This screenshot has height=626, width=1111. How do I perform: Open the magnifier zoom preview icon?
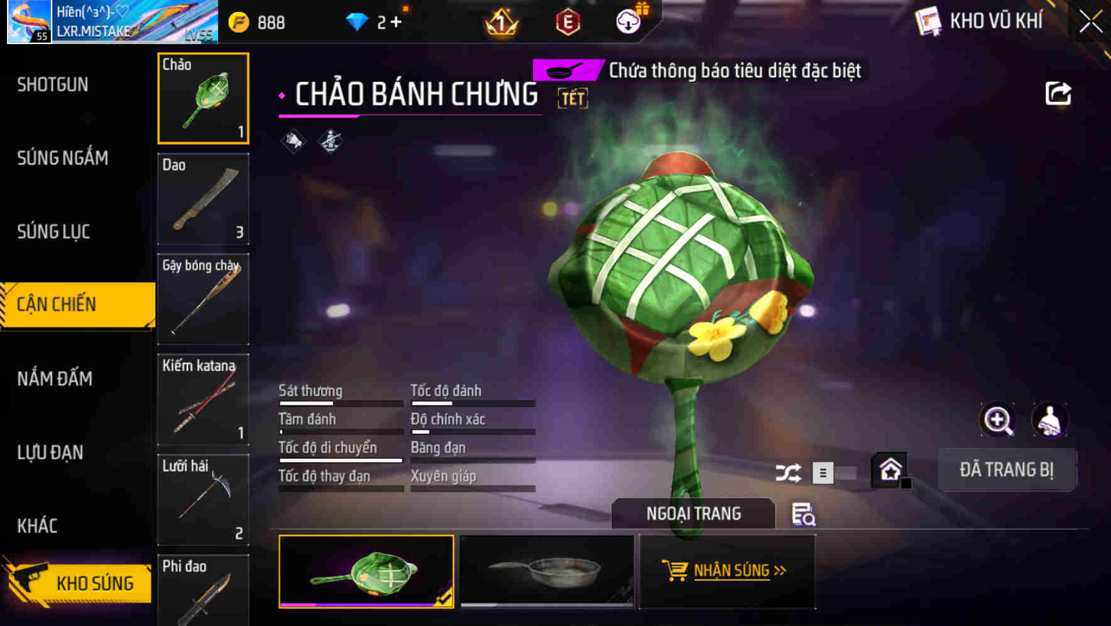pos(998,420)
